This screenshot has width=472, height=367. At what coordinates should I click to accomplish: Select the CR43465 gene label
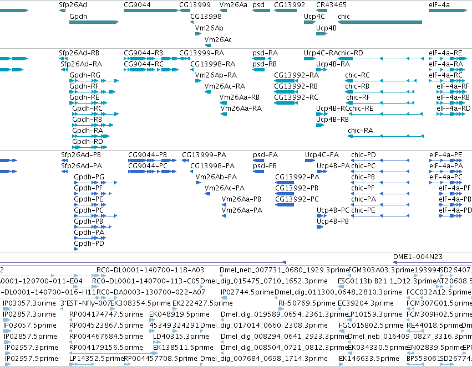point(331,5)
